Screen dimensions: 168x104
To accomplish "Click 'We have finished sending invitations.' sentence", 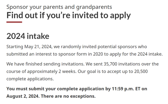I will click(46, 64).
